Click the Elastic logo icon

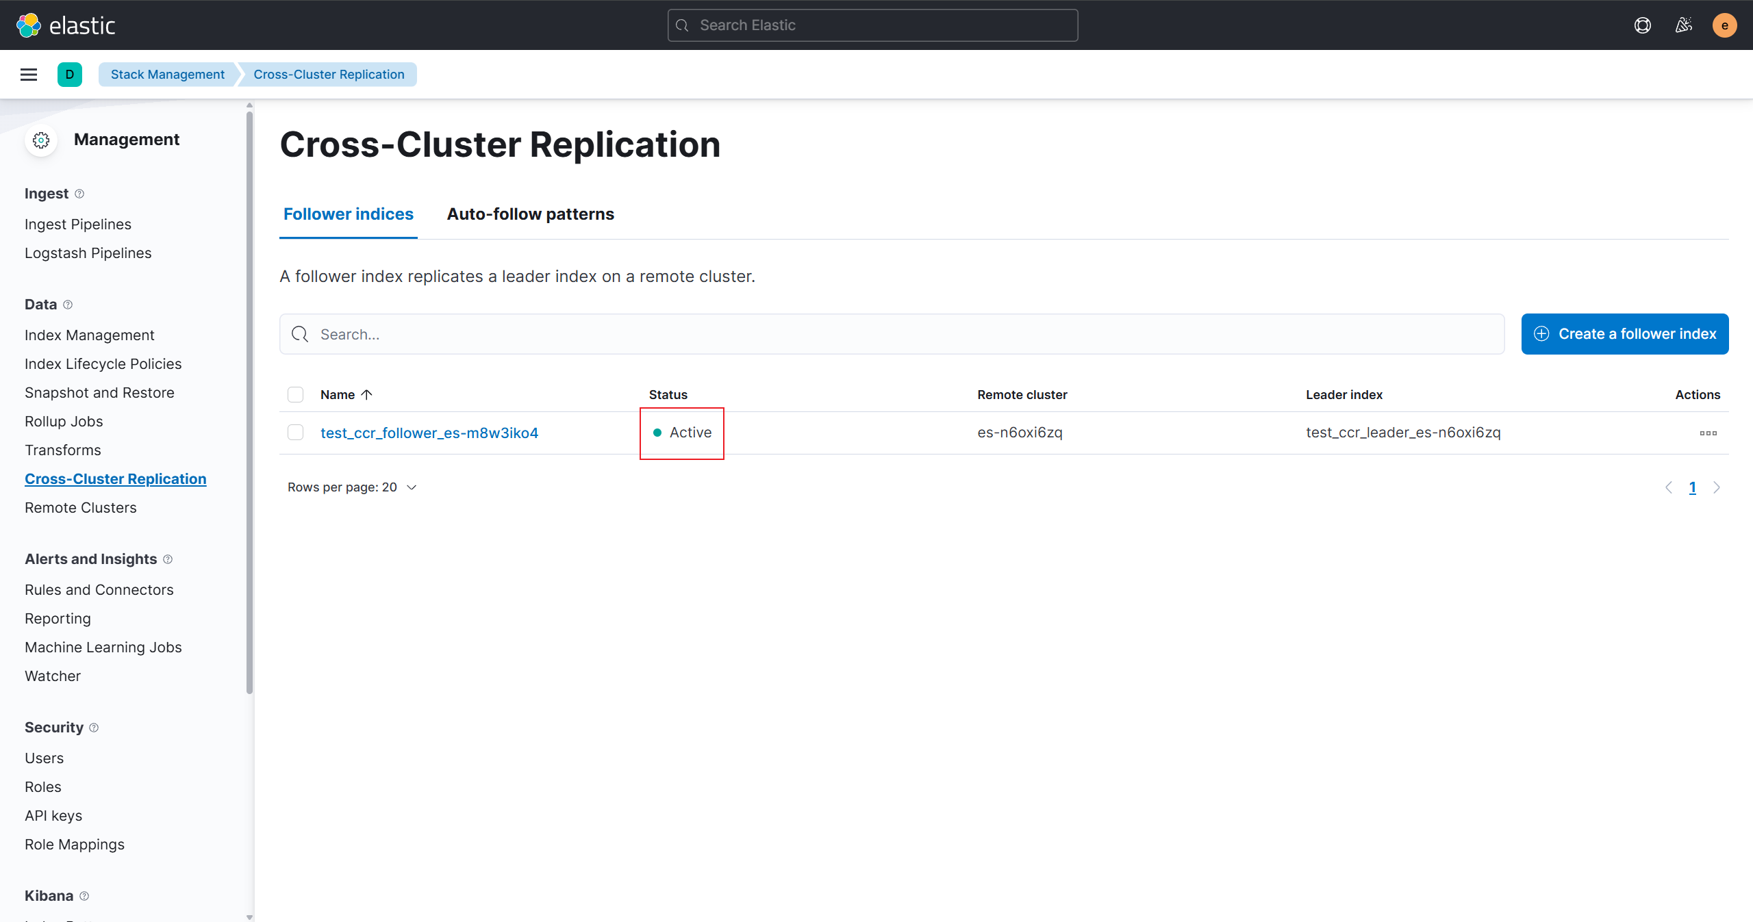click(x=29, y=25)
